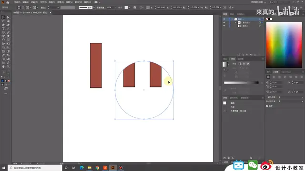
Task: Open the 对象(O) menu
Action: point(34,2)
